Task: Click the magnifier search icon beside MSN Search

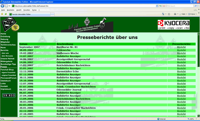Action: point(195,6)
